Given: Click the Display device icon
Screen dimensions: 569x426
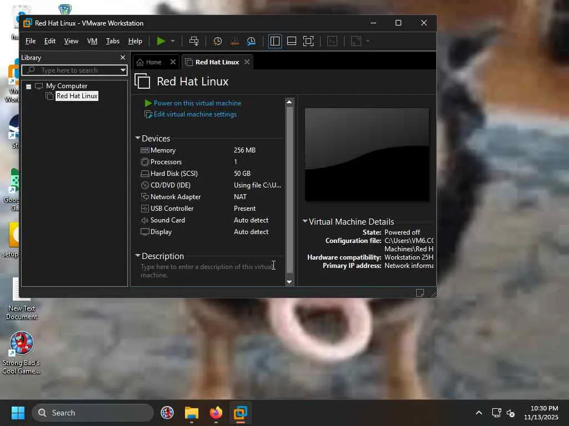Looking at the screenshot, I should [x=145, y=232].
